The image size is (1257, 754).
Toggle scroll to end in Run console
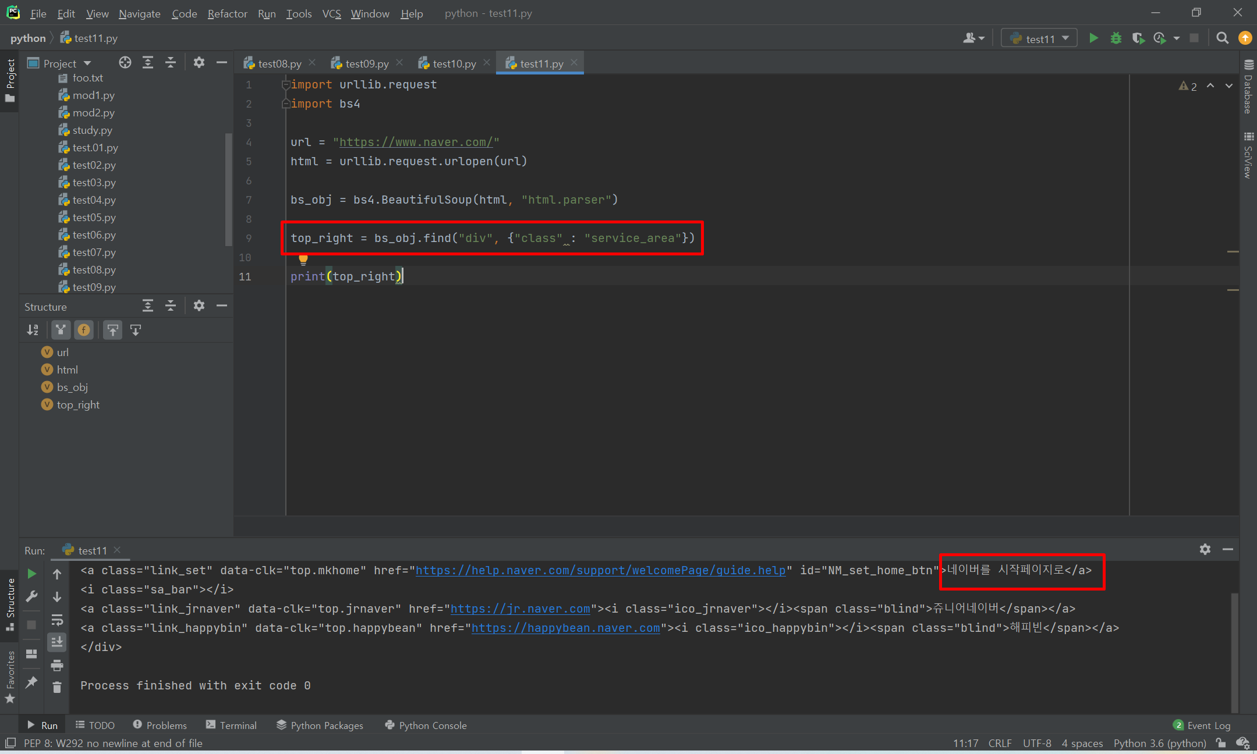coord(57,642)
